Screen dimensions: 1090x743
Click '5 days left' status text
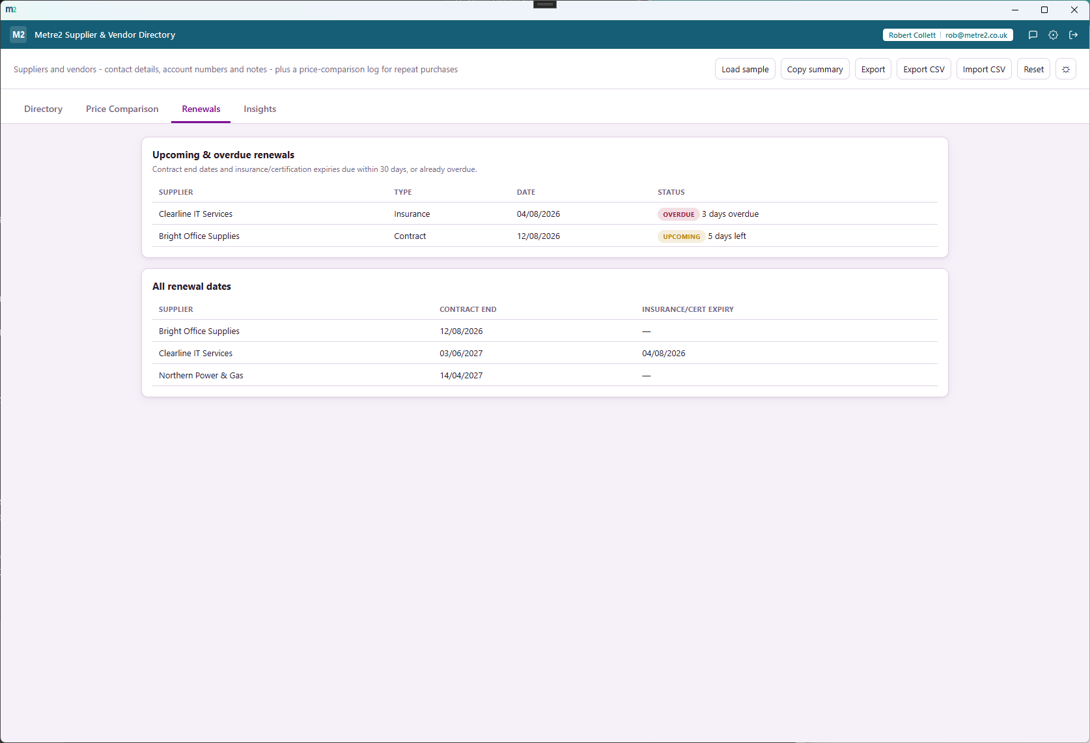point(727,236)
